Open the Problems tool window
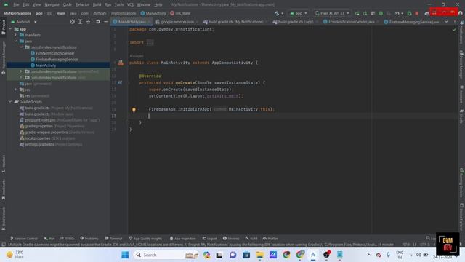465x262 pixels. point(89,238)
